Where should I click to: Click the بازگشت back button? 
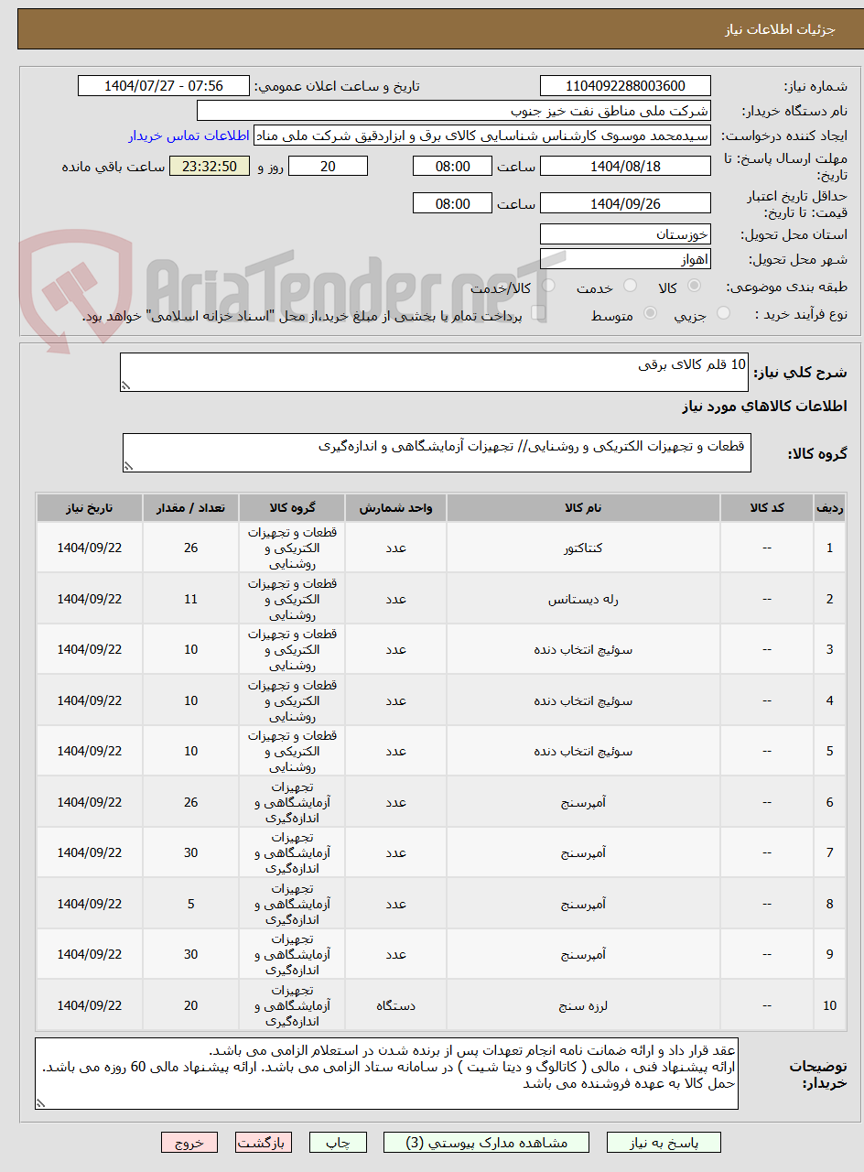point(264,1143)
